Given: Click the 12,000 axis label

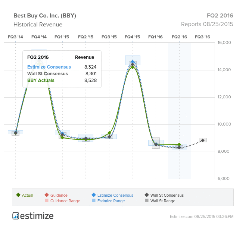Looking at the screenshot, I should (x=224, y=97).
